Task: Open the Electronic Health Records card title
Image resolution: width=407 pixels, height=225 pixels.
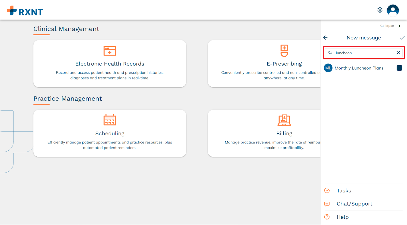Action: 110,64
